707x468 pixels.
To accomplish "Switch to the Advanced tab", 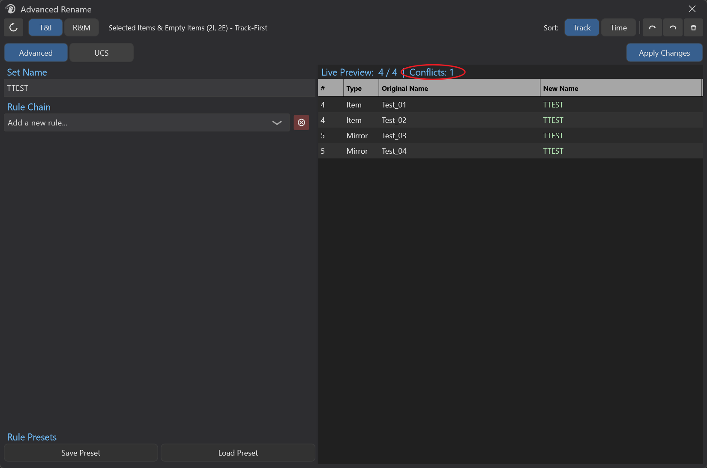I will pos(36,53).
